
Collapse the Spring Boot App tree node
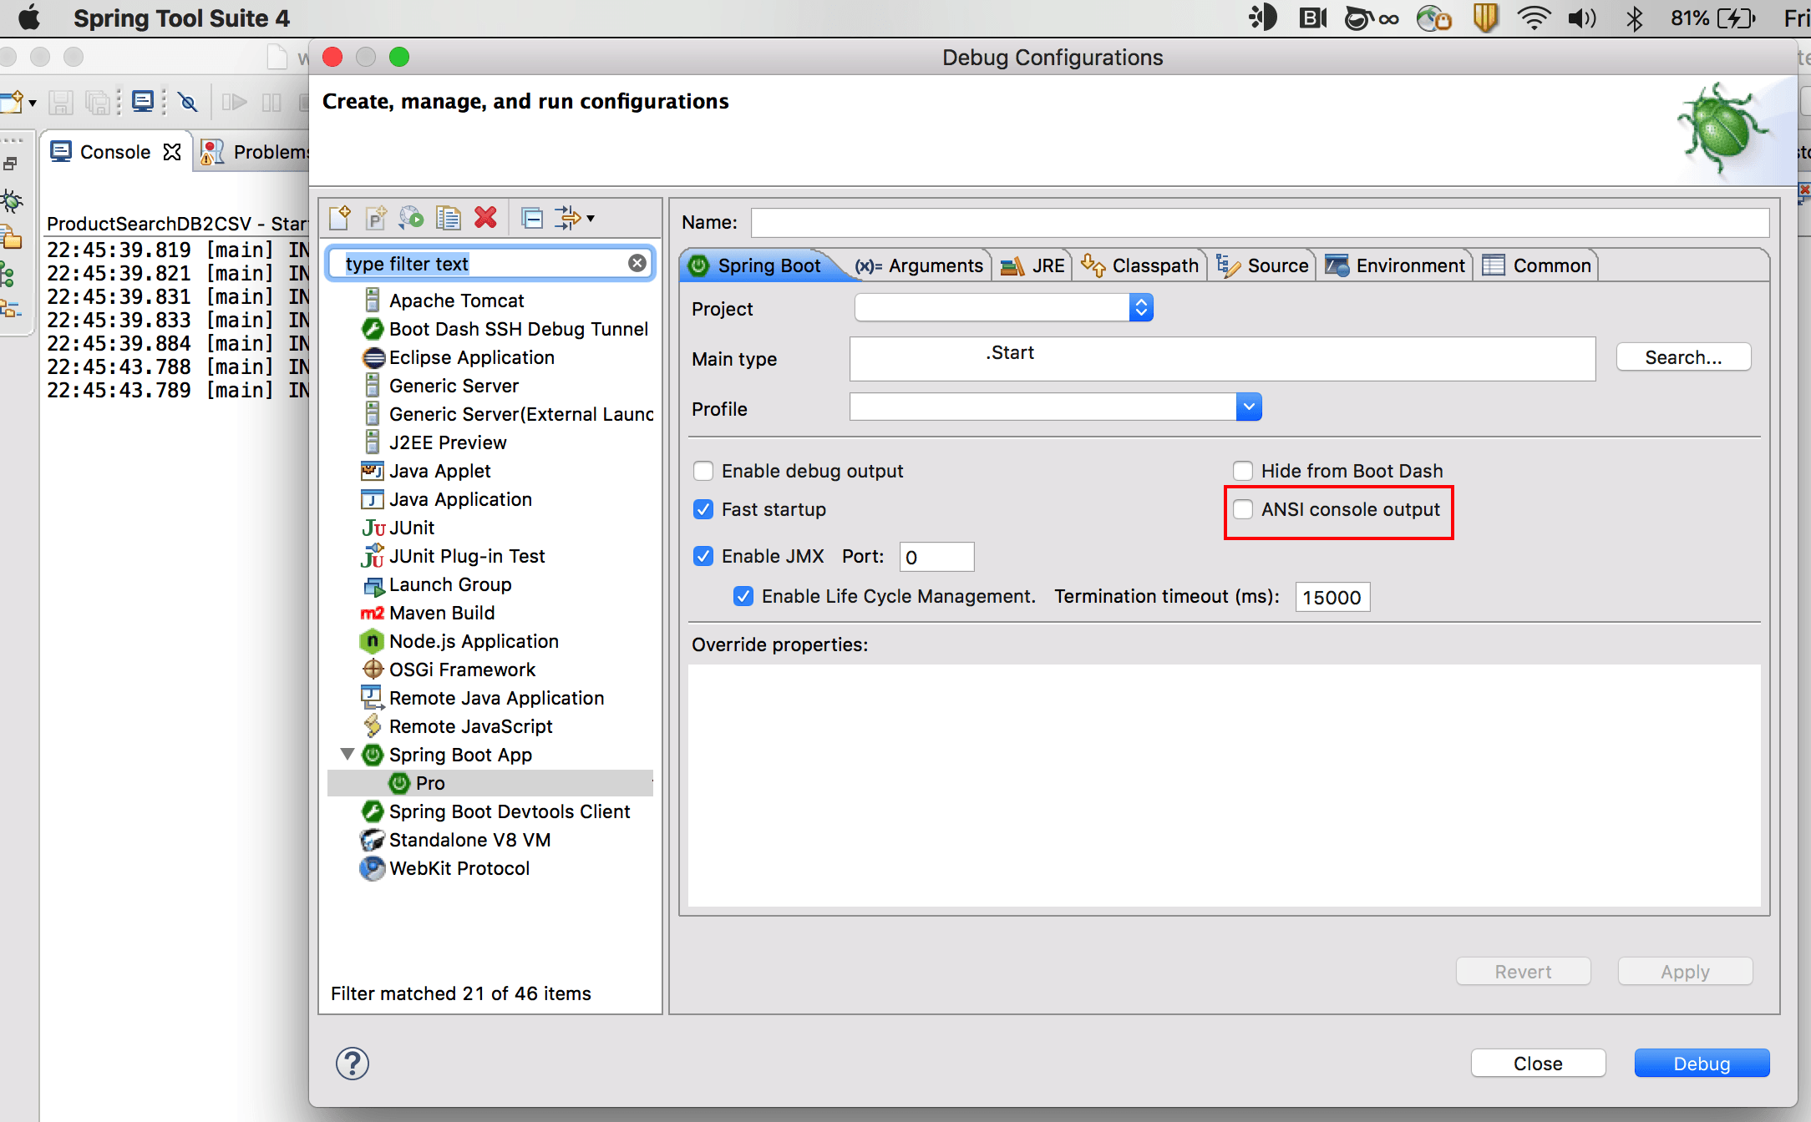[347, 754]
